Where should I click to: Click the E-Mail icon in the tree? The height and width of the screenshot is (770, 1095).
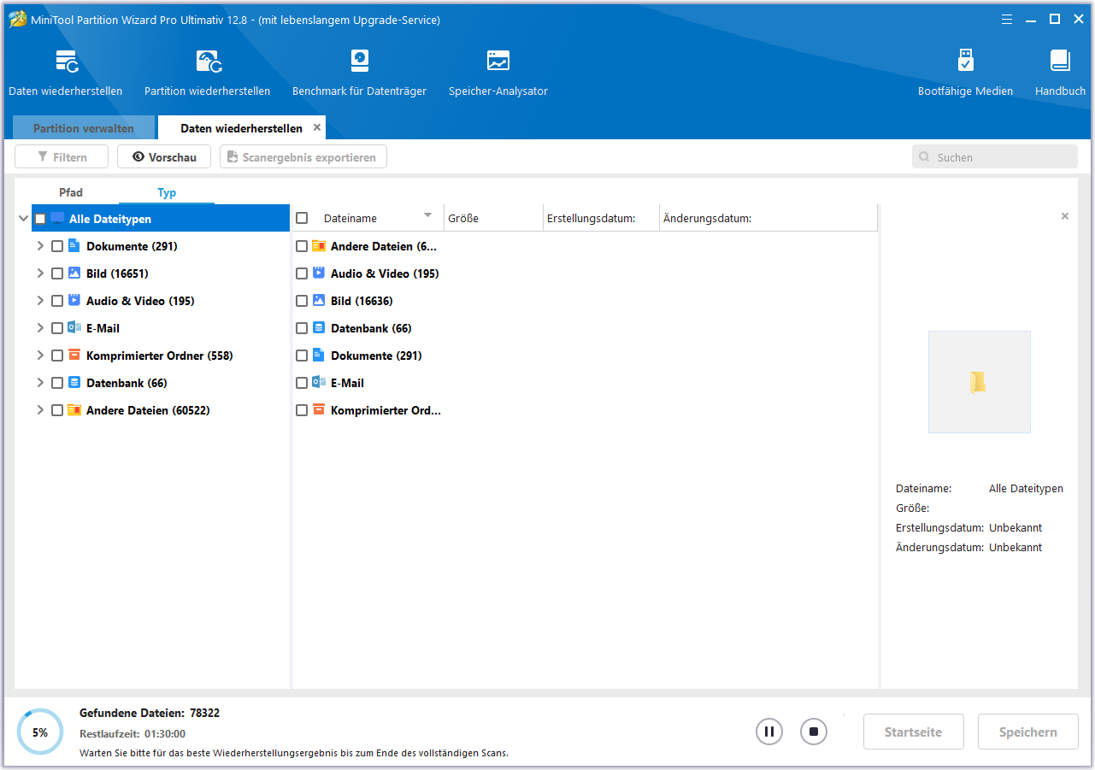74,328
